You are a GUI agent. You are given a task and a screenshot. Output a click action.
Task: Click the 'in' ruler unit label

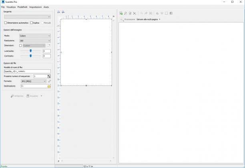click(114, 16)
